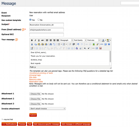Open find using the binoculars icon
The image size is (139, 127).
click(51, 44)
